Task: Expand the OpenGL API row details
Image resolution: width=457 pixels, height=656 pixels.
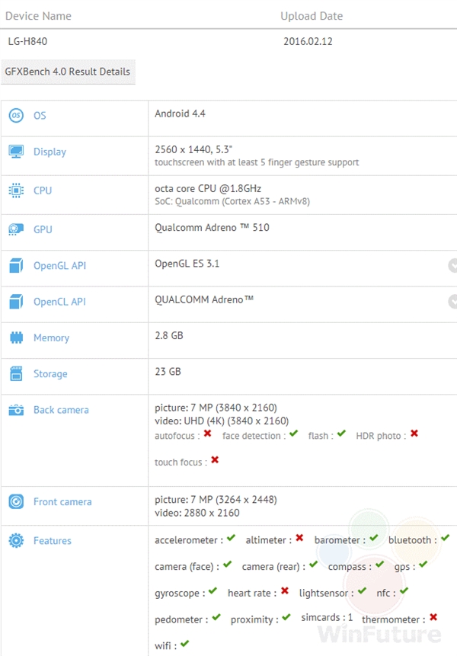Action: pyautogui.click(x=452, y=265)
